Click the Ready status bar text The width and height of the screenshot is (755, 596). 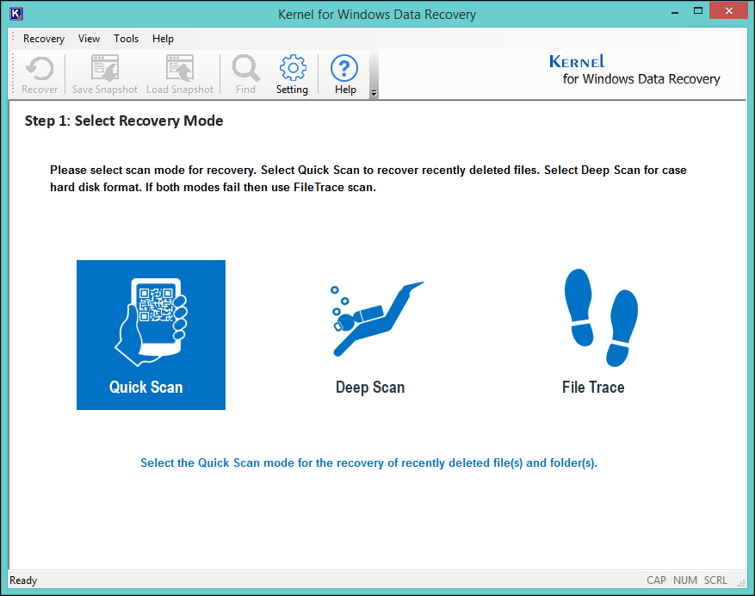pos(23,580)
